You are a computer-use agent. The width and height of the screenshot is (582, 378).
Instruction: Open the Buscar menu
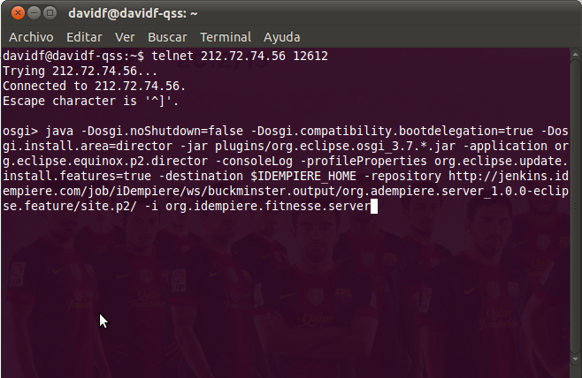click(167, 37)
